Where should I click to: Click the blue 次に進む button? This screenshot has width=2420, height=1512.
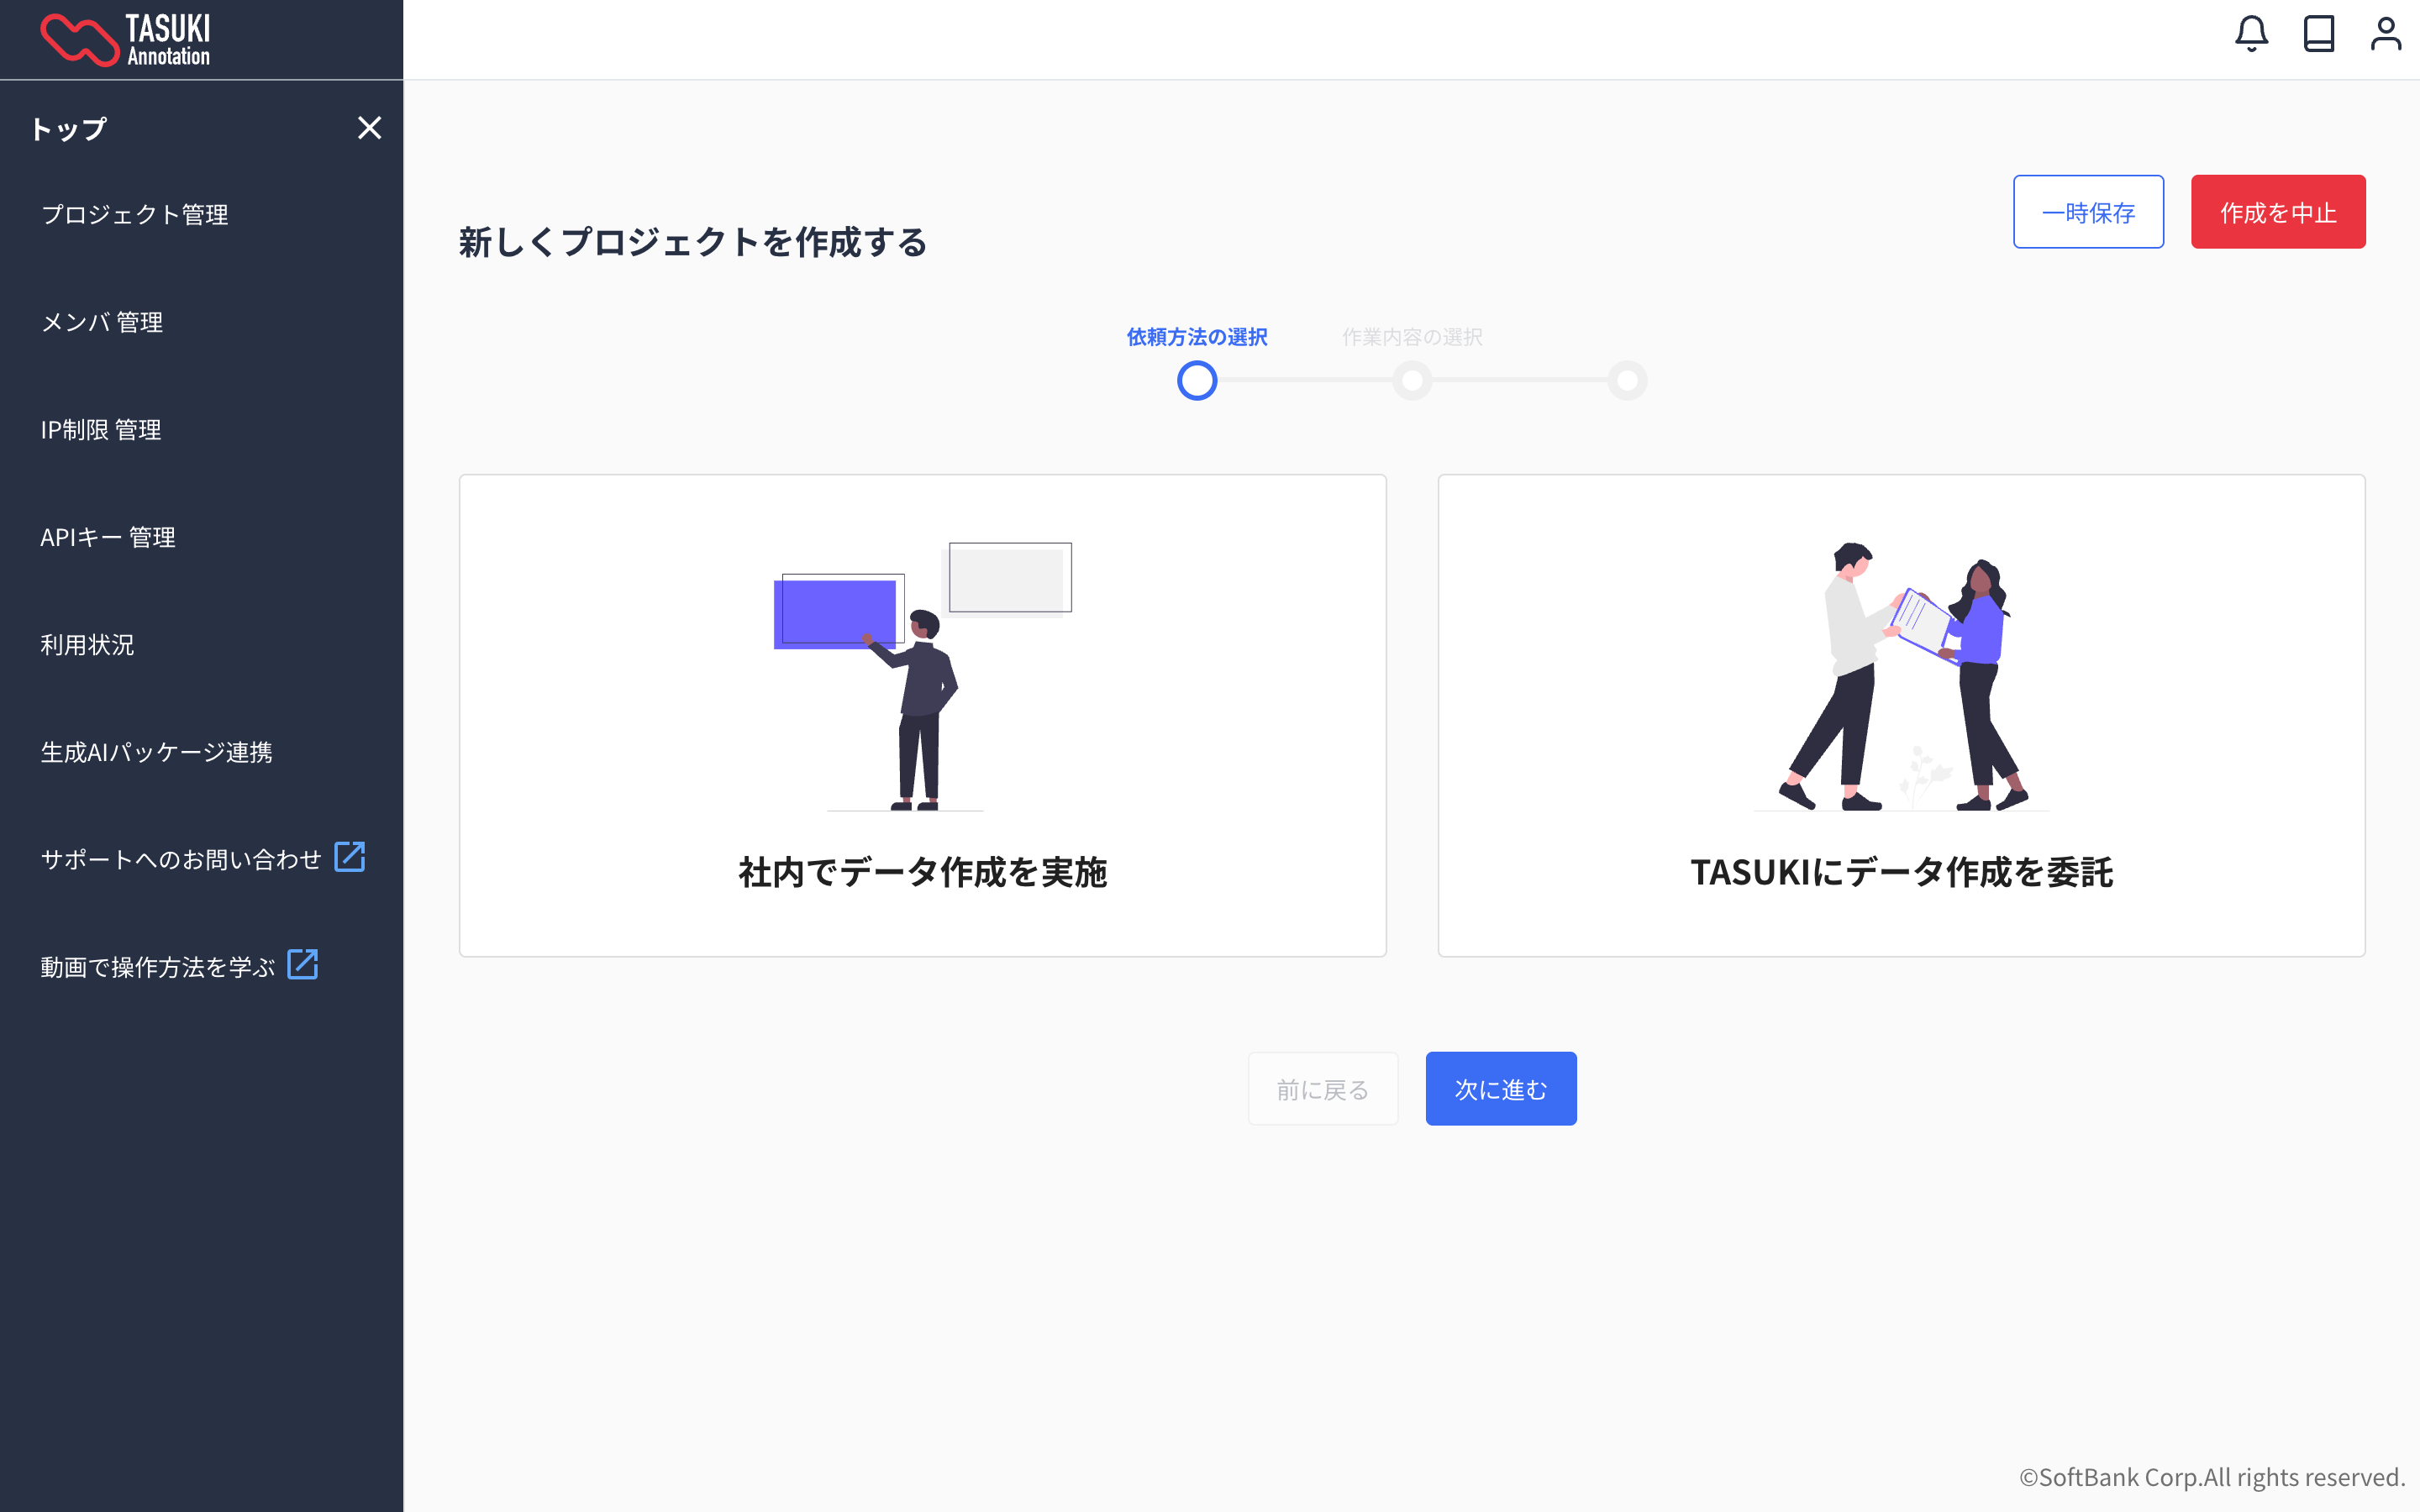1500,1088
